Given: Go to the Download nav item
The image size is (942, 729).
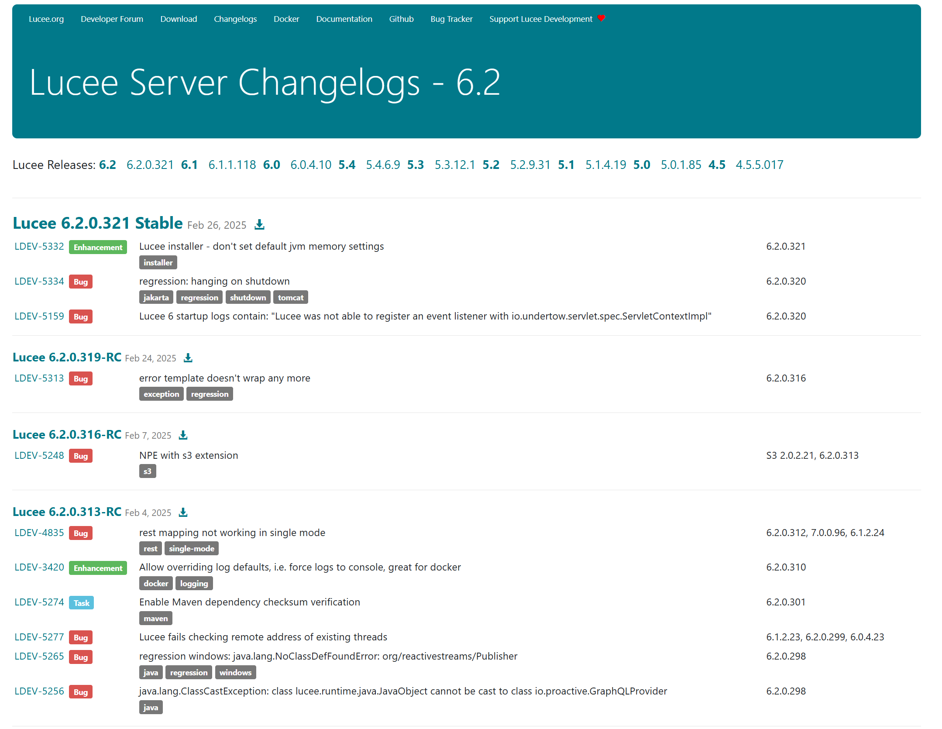Looking at the screenshot, I should point(179,19).
